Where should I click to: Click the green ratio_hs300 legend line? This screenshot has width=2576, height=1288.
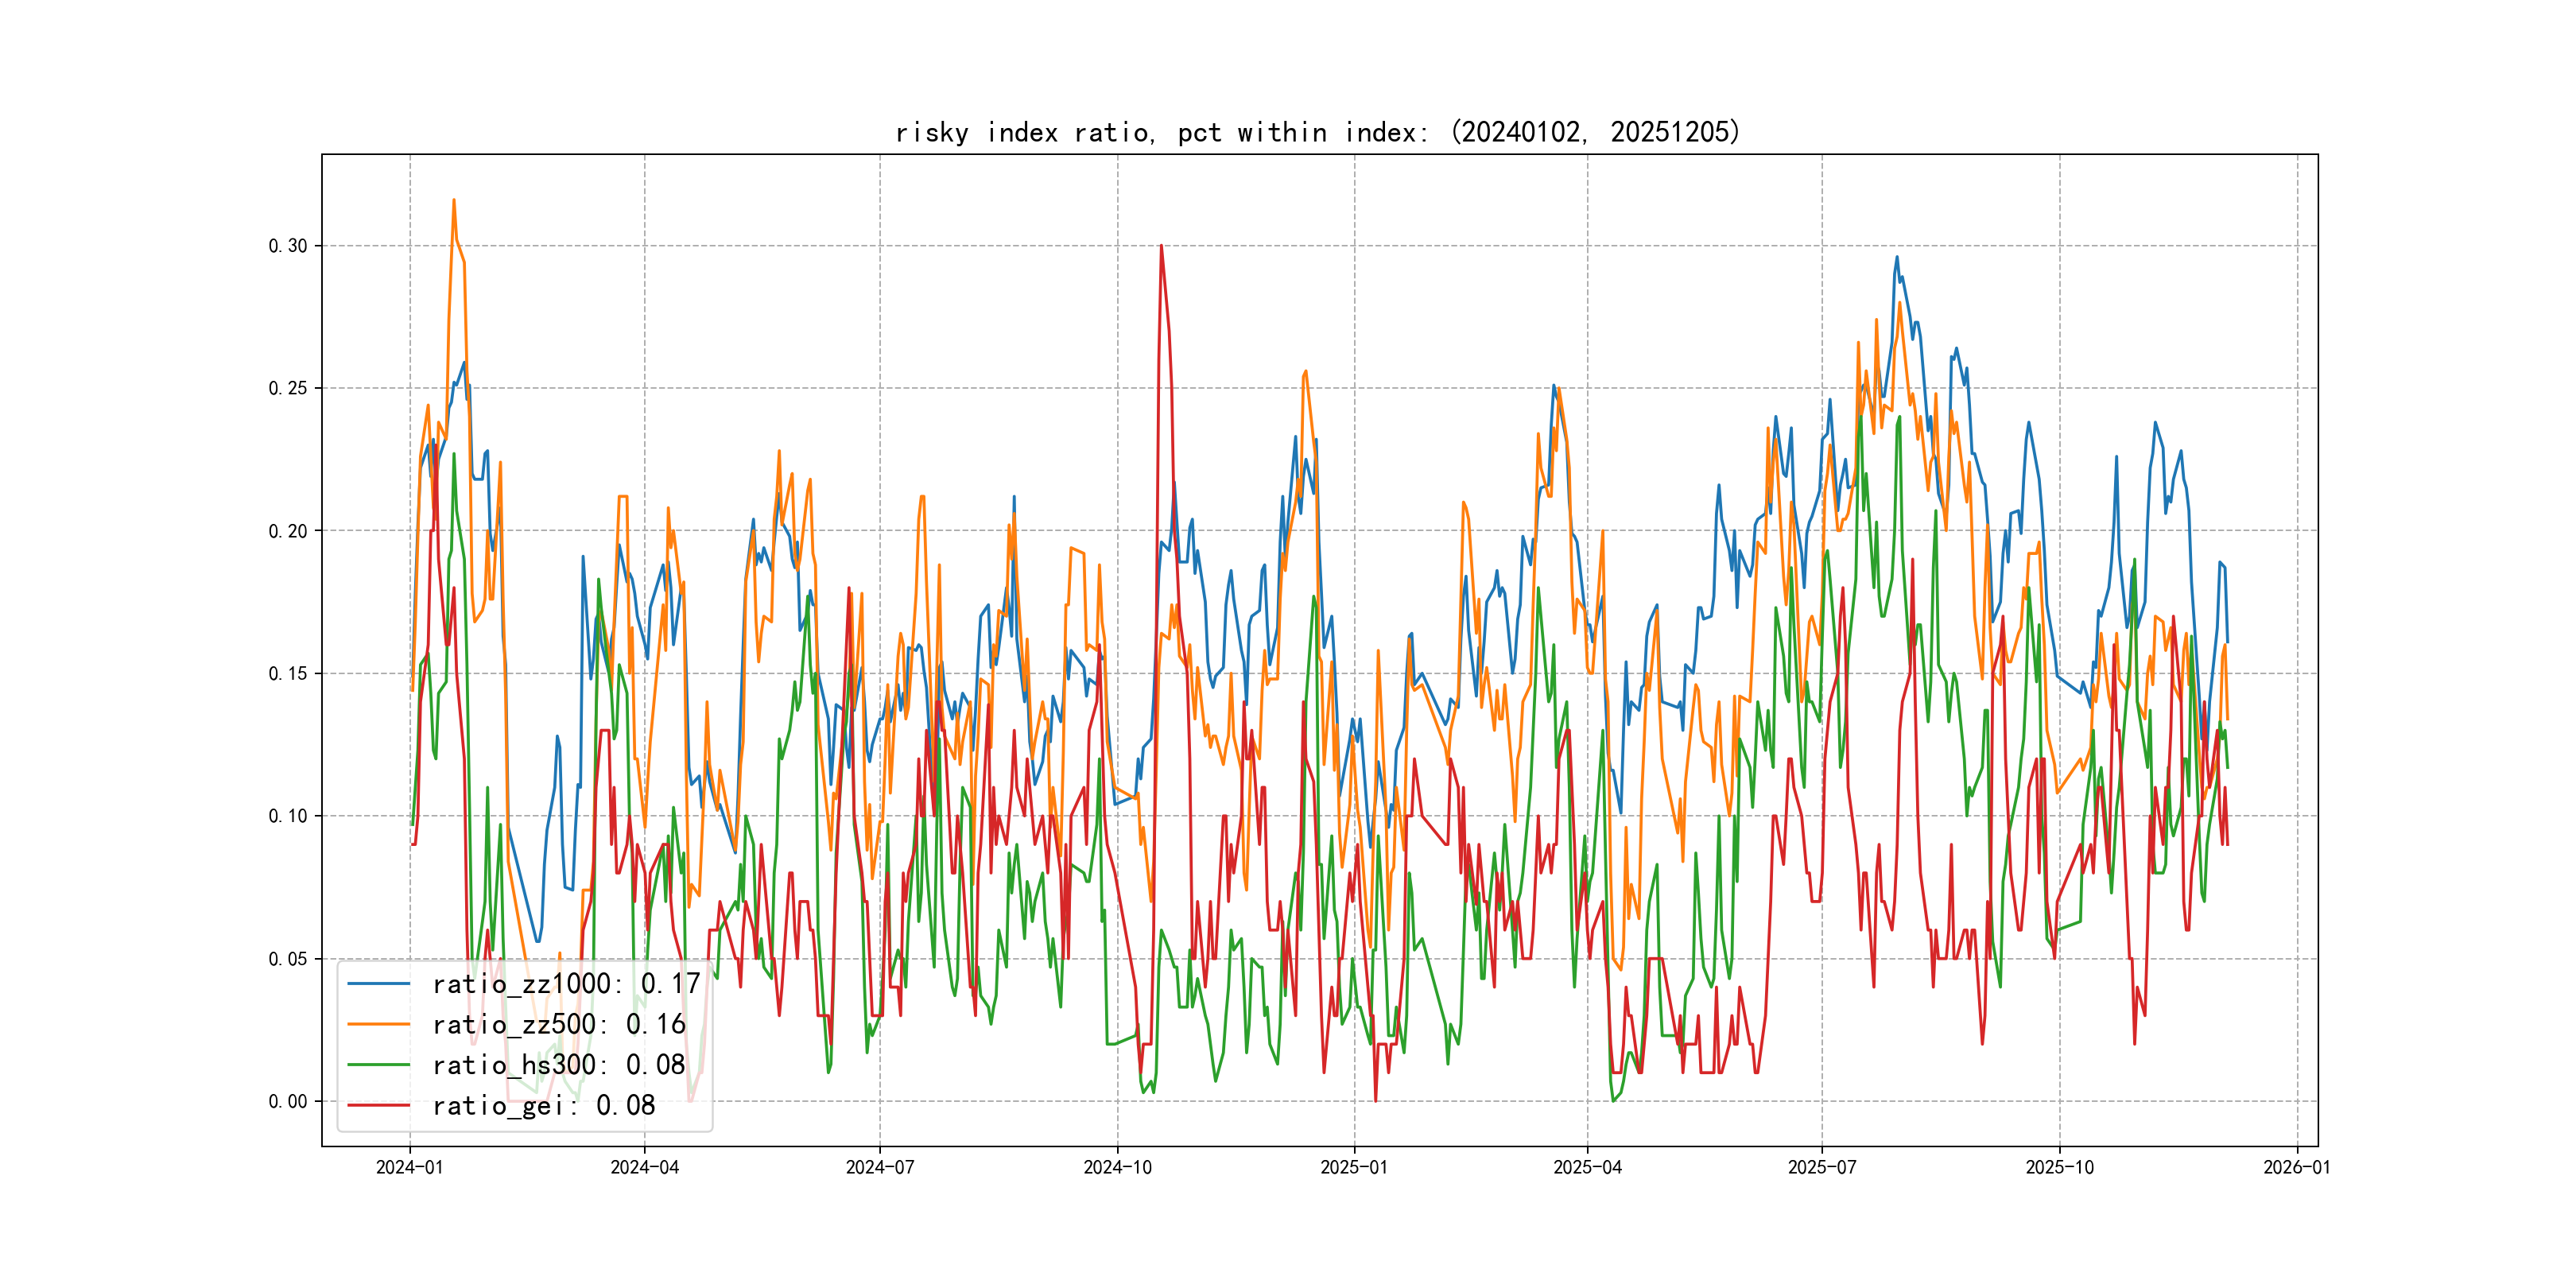(378, 1065)
